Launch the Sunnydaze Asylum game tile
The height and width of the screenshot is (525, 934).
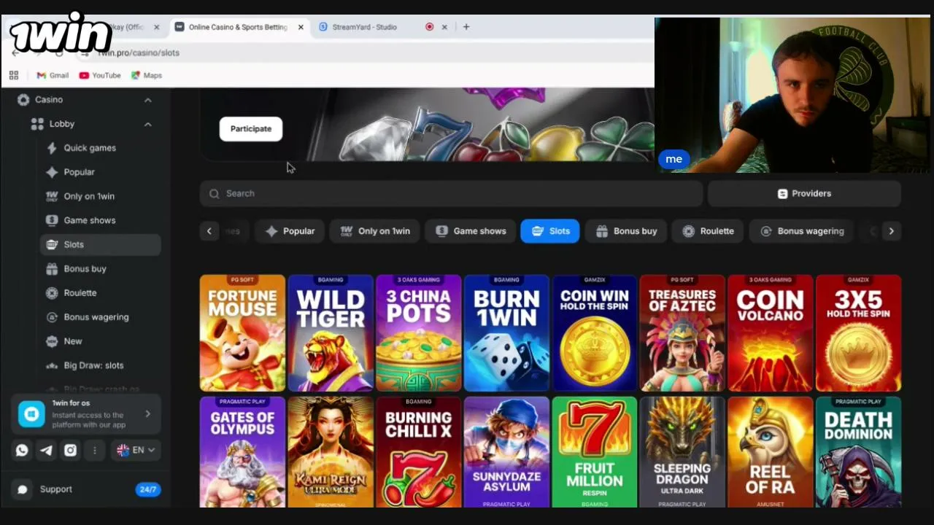pos(506,452)
